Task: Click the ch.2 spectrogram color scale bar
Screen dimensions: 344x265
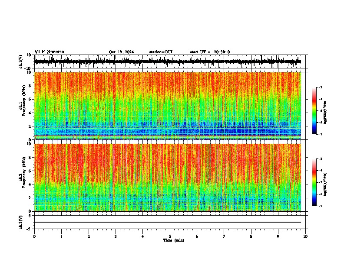Action: pyautogui.click(x=314, y=182)
